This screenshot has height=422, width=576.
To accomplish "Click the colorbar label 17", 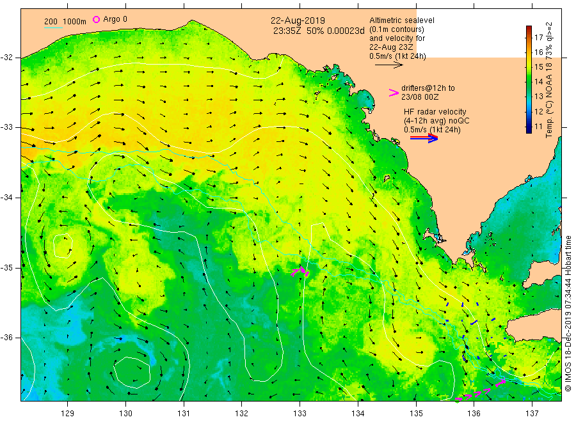I will click(538, 37).
